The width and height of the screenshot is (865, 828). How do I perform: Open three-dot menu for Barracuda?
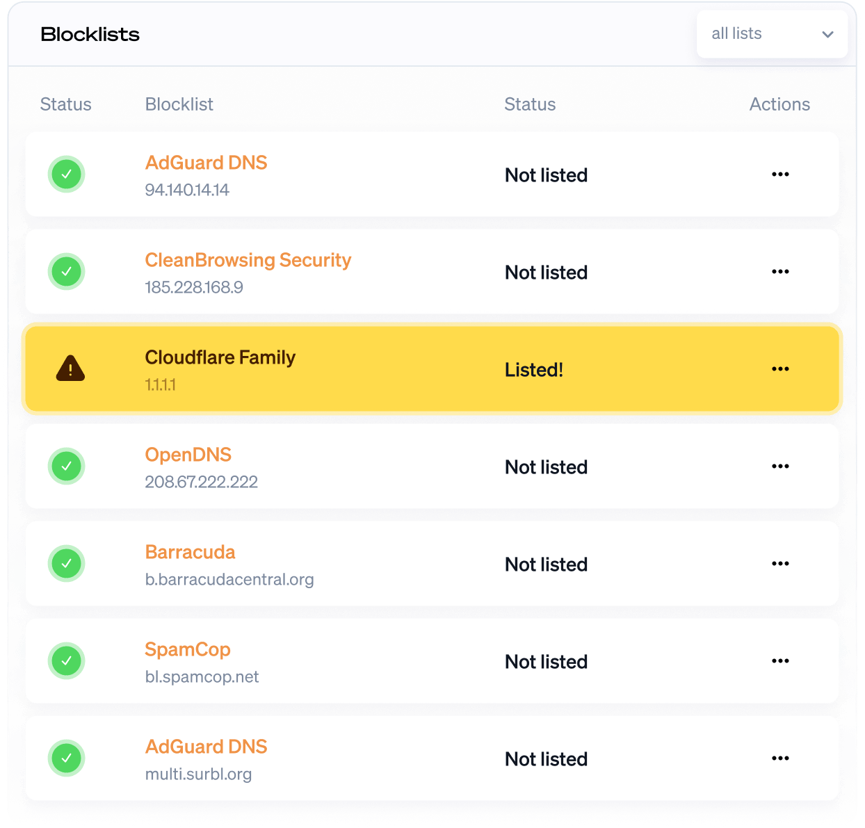coord(780,564)
